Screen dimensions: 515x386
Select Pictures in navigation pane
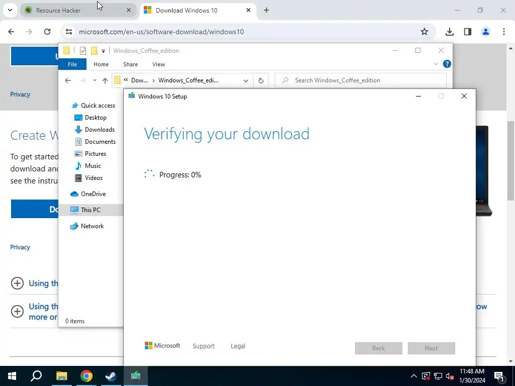pyautogui.click(x=91, y=154)
